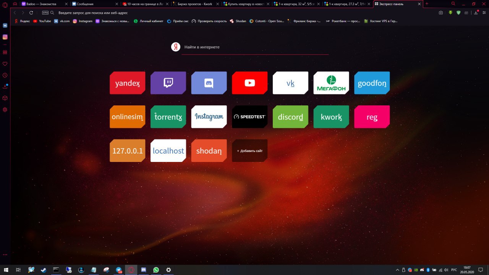Open the torrentx speed dial tile

(x=168, y=117)
